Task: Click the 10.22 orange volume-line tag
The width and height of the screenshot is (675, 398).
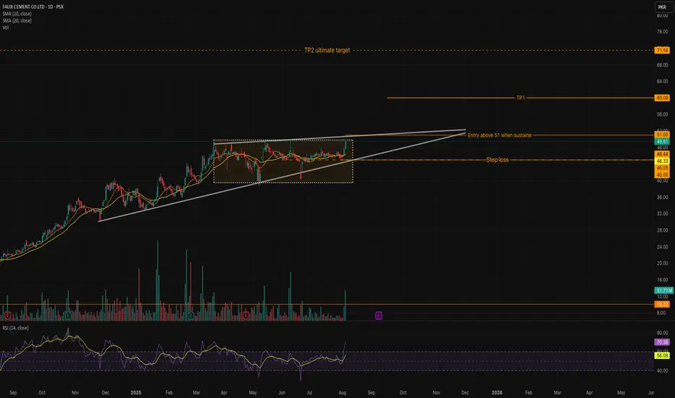Action: click(662, 304)
